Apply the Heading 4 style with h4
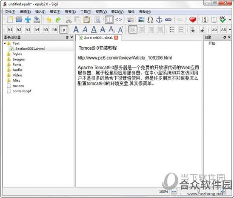 coord(37,29)
